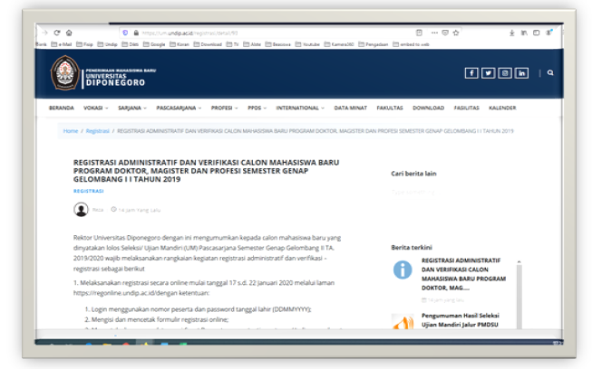This screenshot has height=369, width=602.
Task: Expand the PASCASARJANA dropdown menu
Action: click(x=178, y=108)
